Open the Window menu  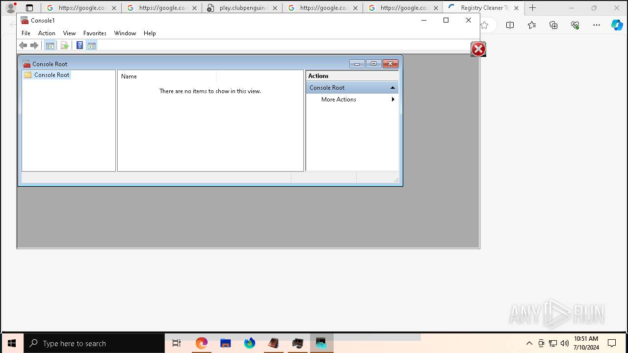125,33
